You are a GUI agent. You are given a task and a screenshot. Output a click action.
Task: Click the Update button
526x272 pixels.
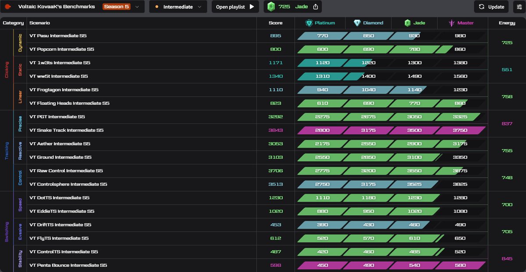(x=491, y=7)
